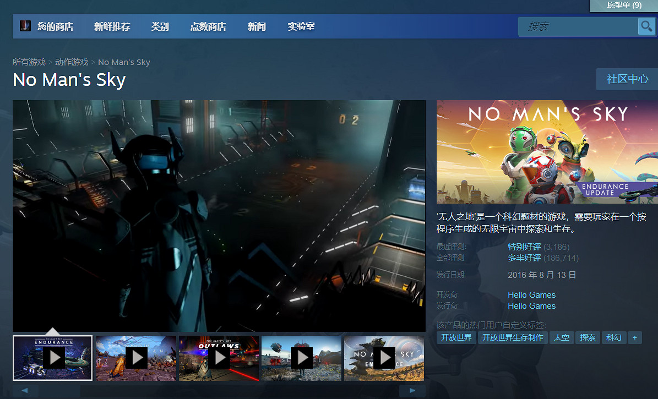The width and height of the screenshot is (658, 399).
Task: Open the 实验室 tab
Action: [301, 26]
